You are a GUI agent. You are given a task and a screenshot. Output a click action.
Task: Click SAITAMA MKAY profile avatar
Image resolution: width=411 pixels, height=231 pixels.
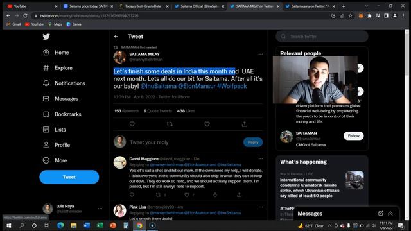click(x=120, y=57)
